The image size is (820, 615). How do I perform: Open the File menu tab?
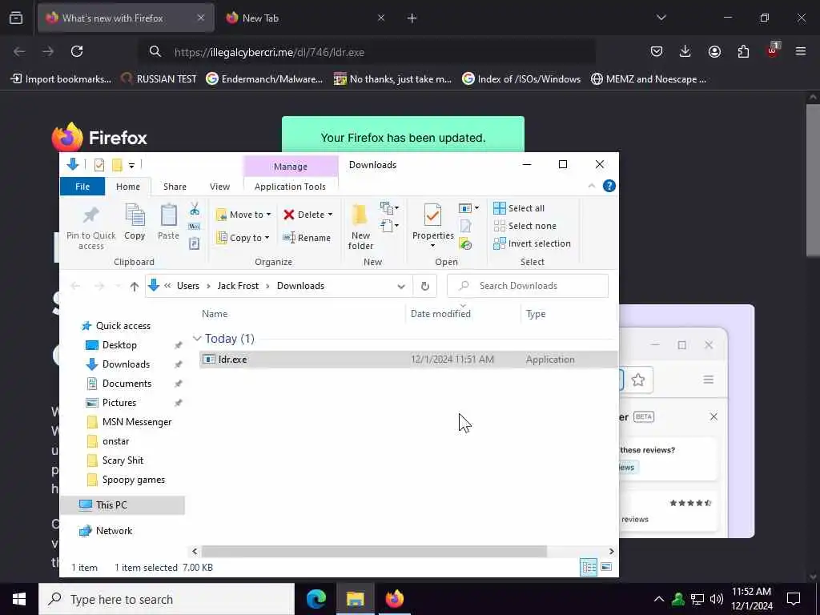[x=82, y=187]
